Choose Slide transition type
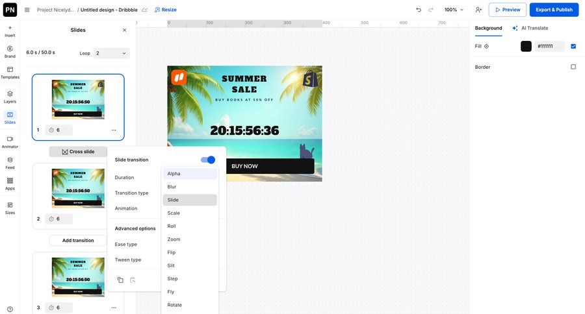Viewport: 585px width, 314px height. click(x=190, y=200)
